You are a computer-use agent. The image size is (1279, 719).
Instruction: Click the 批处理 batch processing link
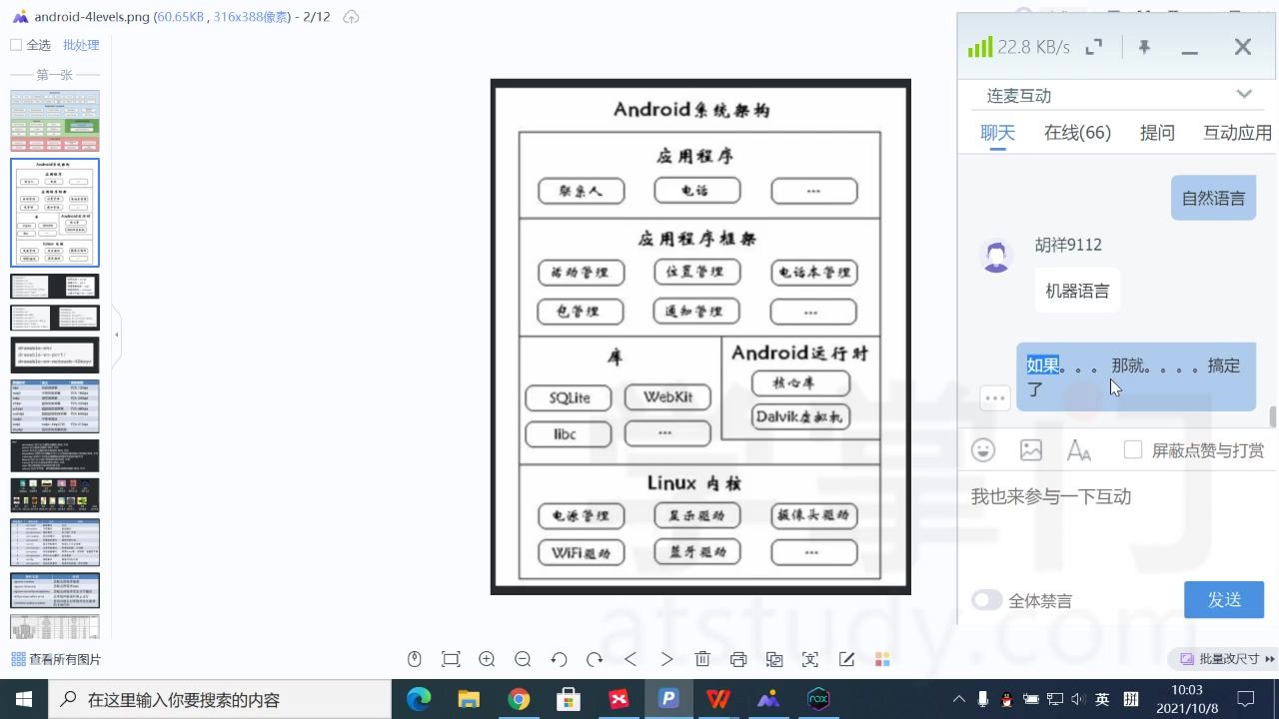81,45
